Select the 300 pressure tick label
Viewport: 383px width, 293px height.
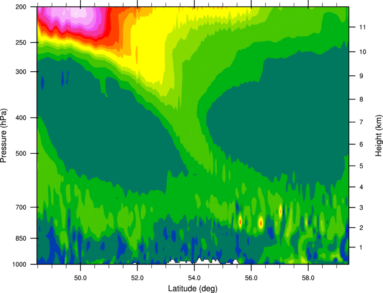(x=21, y=72)
